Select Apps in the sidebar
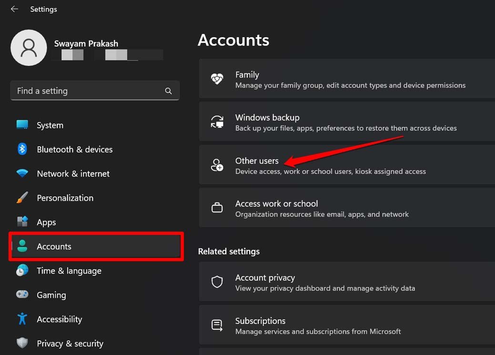 click(x=46, y=222)
